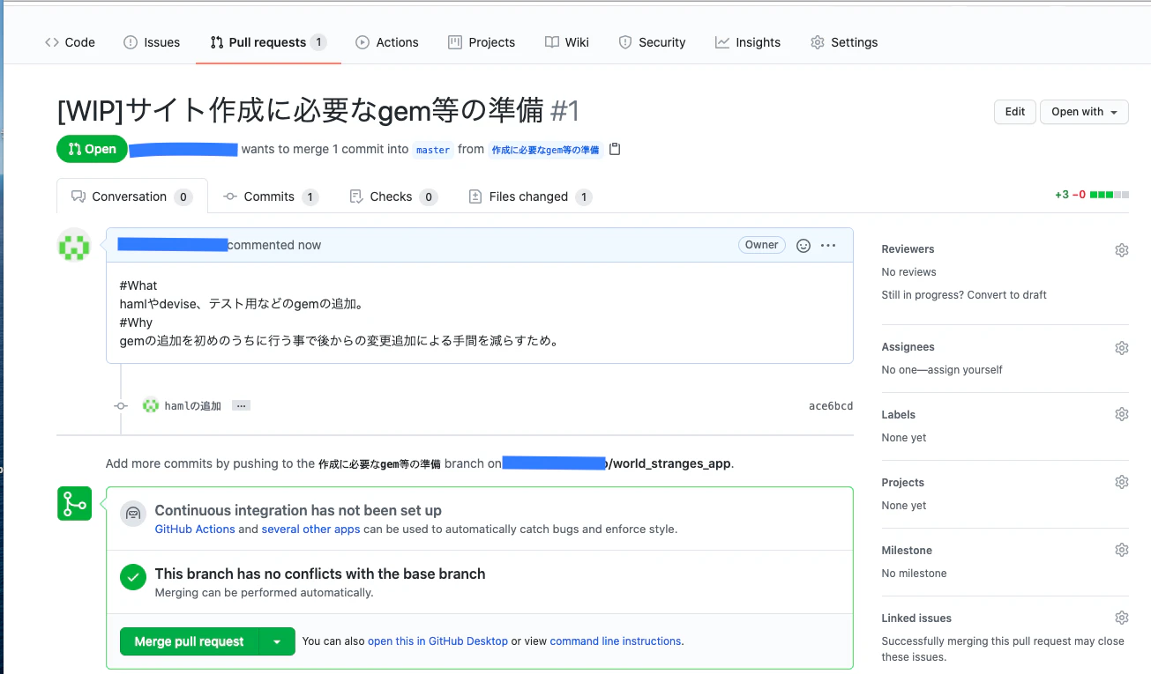Open the hamlの追加 commit link

tap(193, 406)
